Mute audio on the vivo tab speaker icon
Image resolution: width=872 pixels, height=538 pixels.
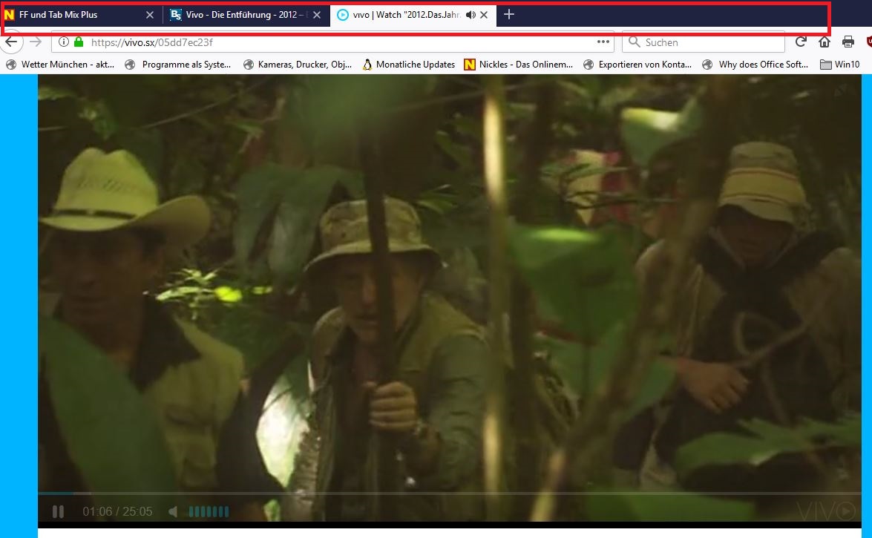point(471,15)
